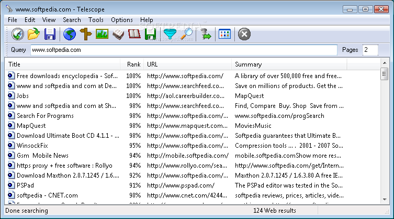Click the summary 'MoviesMusic'

253,125
